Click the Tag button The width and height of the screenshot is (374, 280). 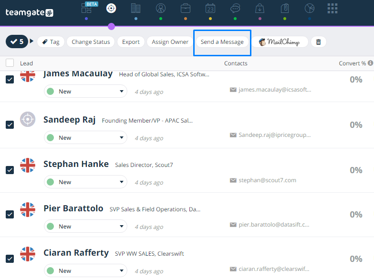click(x=51, y=42)
